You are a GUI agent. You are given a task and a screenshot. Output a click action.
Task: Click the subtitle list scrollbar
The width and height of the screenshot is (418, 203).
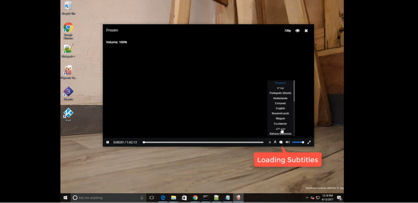pos(294,91)
